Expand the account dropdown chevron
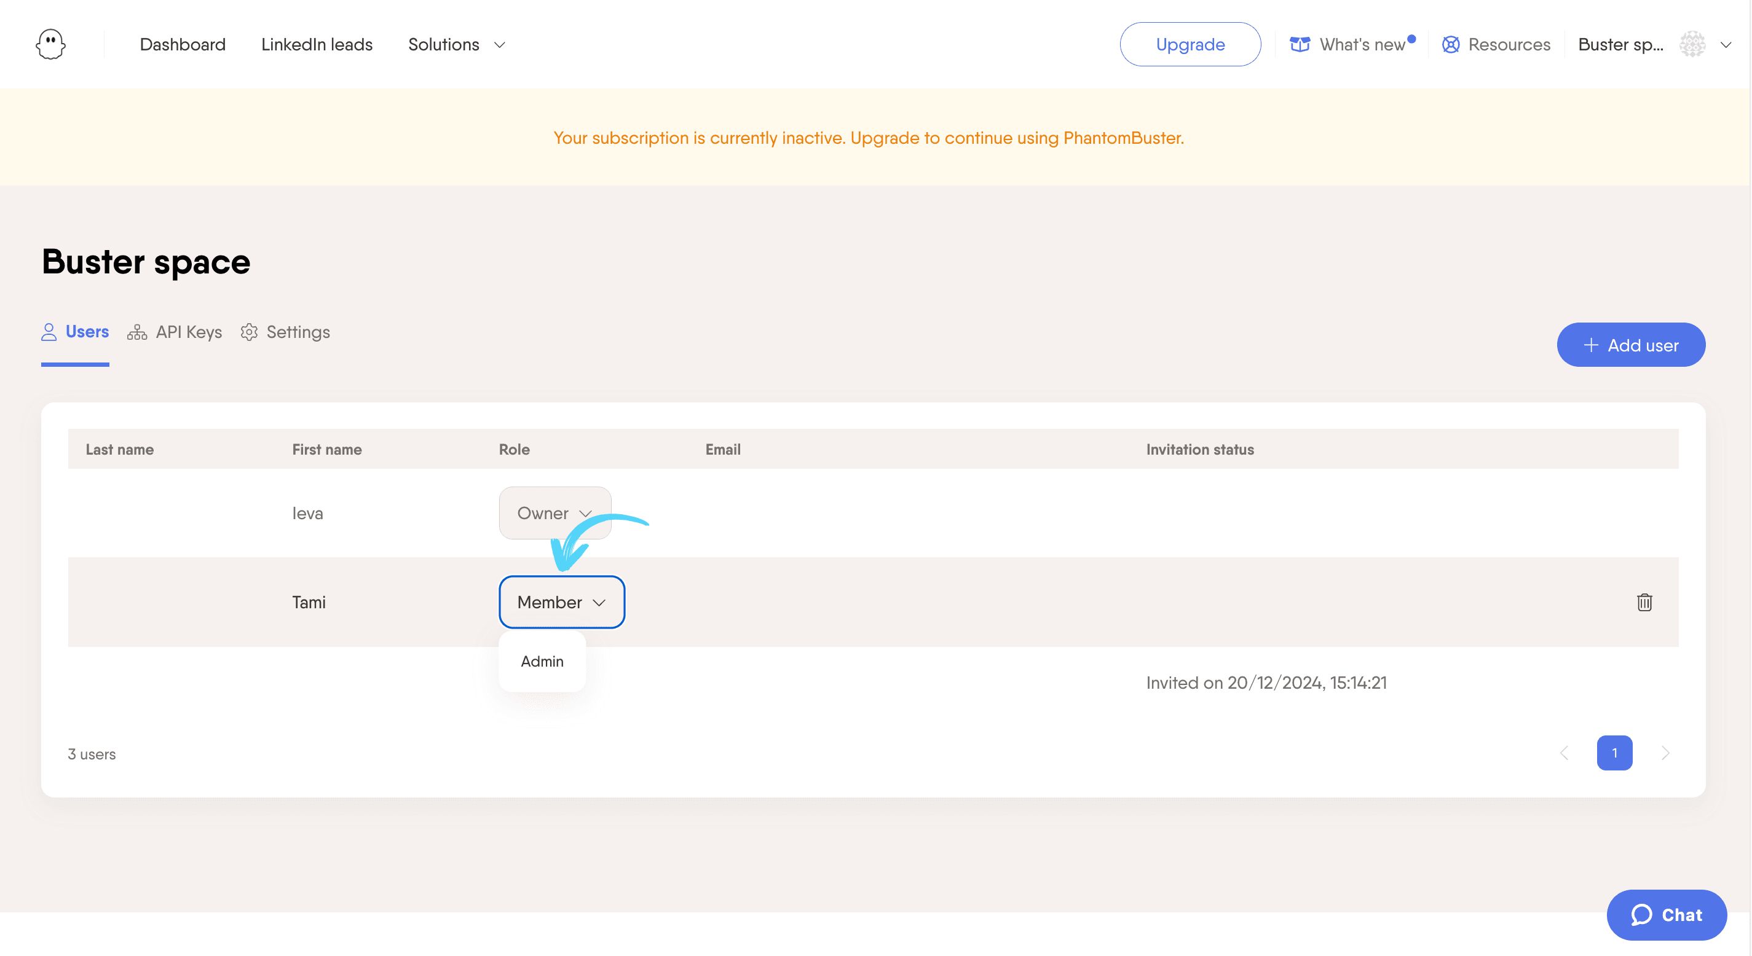 click(x=1726, y=45)
